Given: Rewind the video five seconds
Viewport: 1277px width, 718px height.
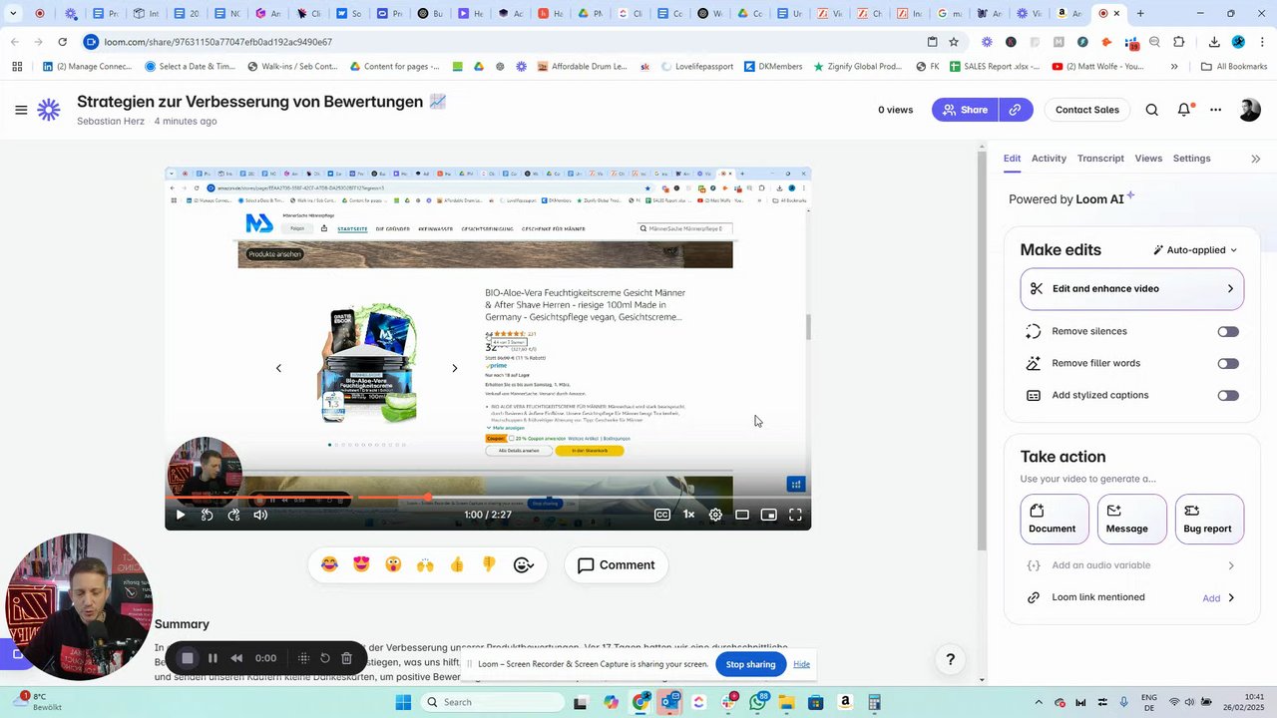Looking at the screenshot, I should click(x=207, y=515).
